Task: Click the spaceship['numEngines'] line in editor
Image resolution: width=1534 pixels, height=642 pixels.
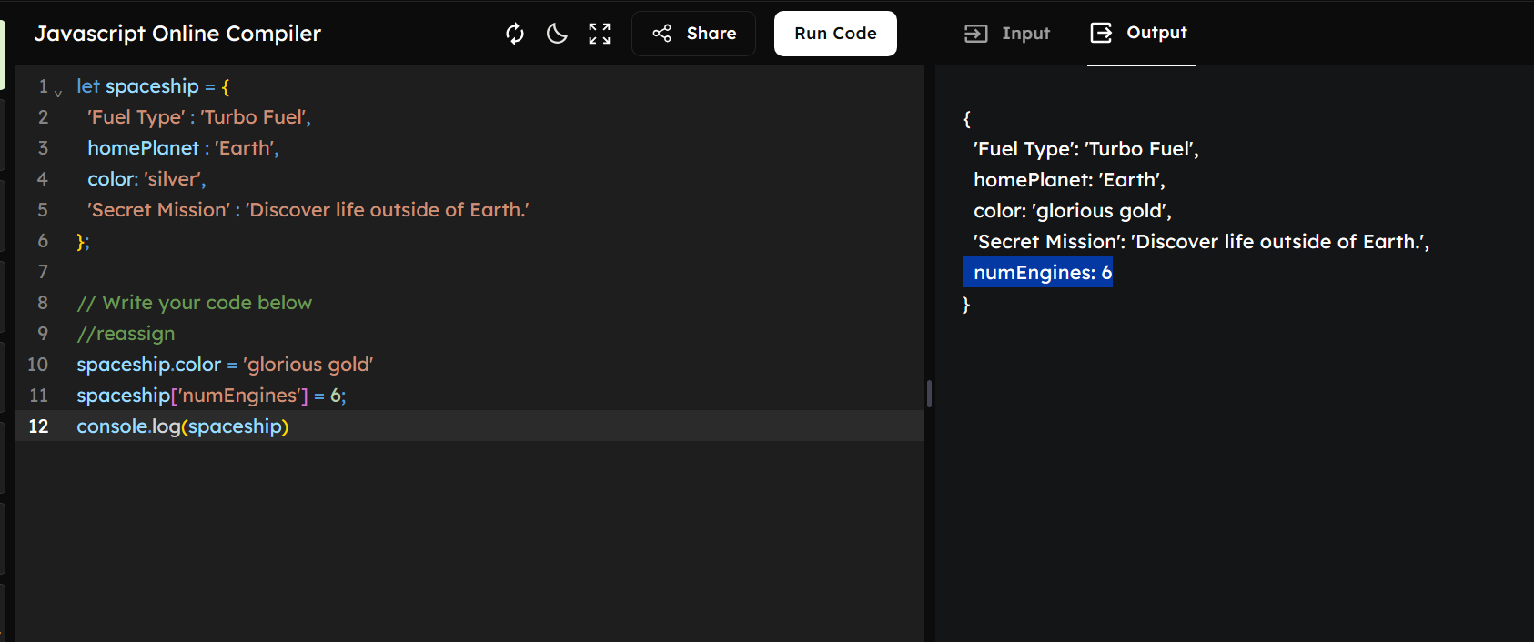Action: pyautogui.click(x=211, y=396)
